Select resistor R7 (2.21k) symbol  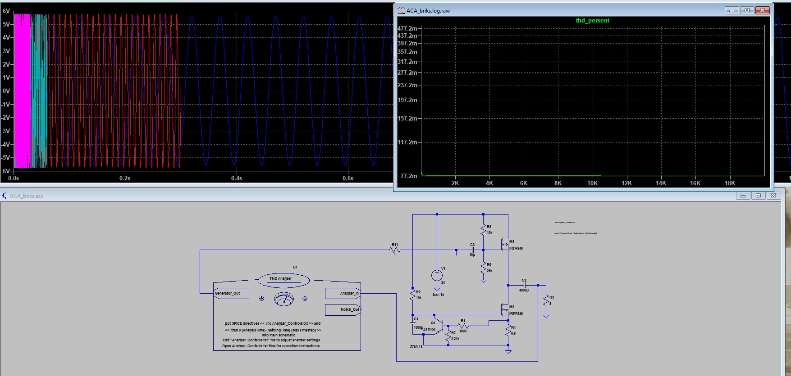click(448, 336)
